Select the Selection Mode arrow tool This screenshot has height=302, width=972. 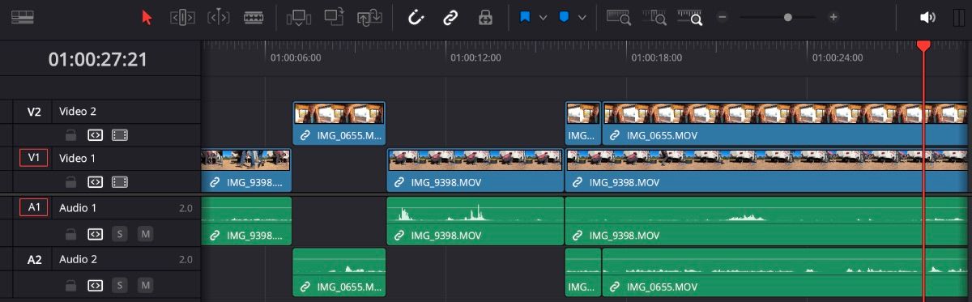[147, 17]
